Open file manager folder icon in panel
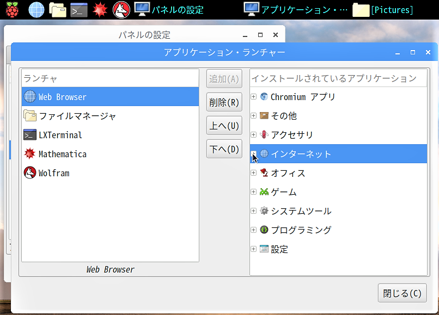 coord(58,10)
